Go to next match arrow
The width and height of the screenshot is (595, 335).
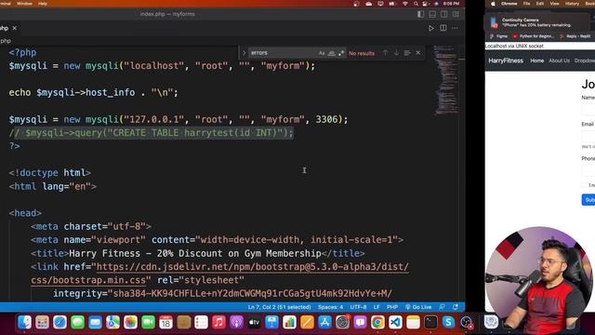tap(396, 53)
